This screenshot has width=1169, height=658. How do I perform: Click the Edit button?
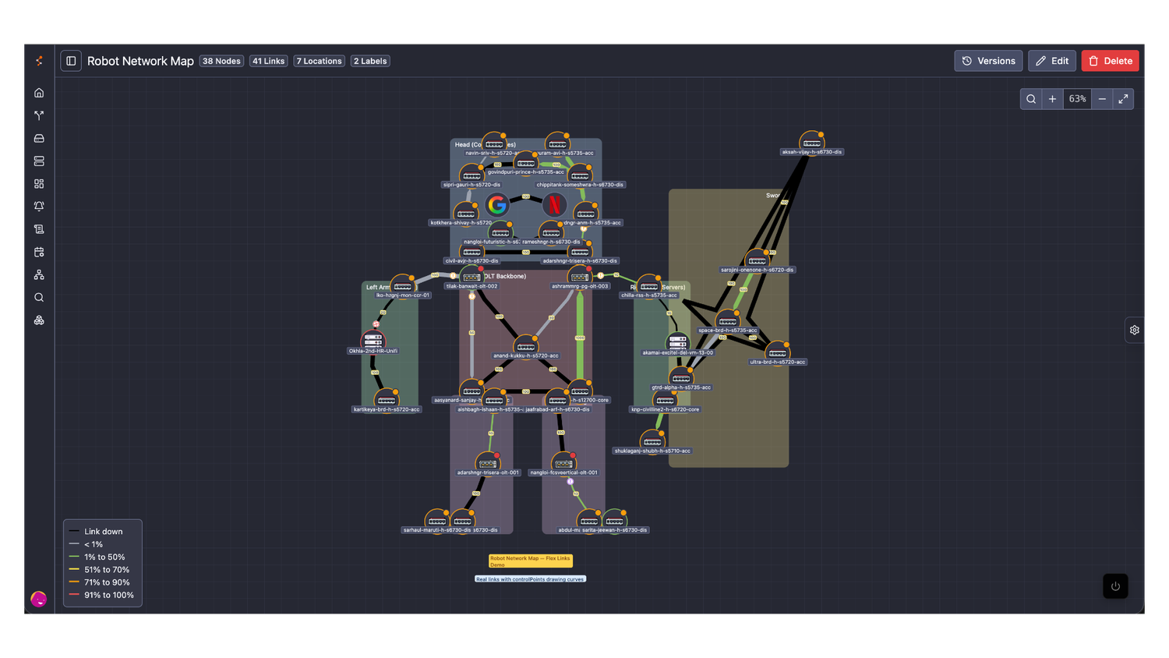pos(1052,61)
